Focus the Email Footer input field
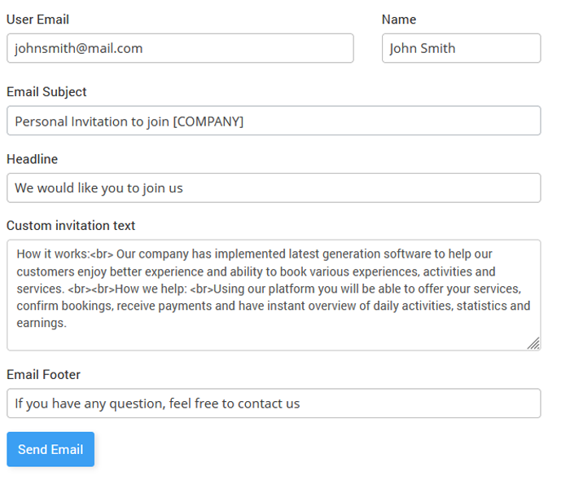 point(274,403)
